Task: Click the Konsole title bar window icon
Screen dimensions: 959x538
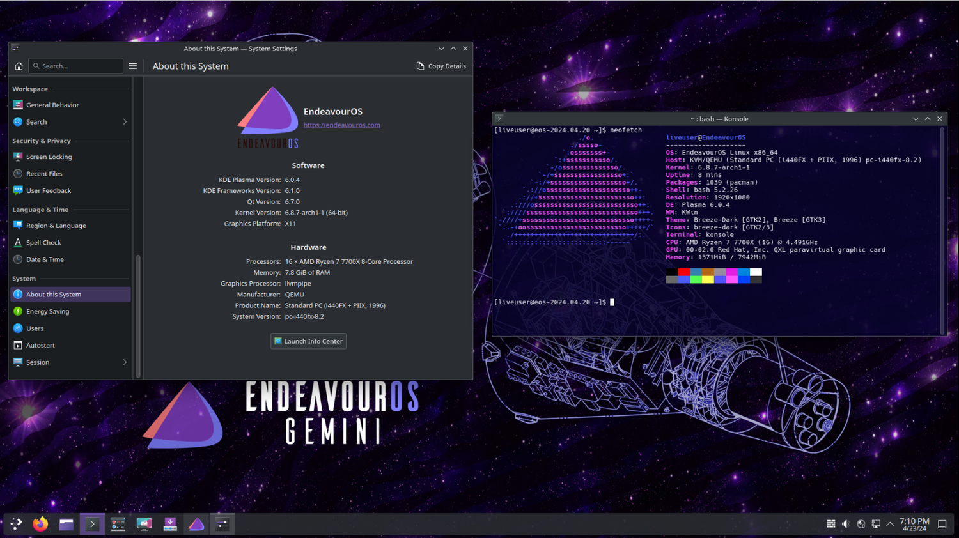Action: 499,118
